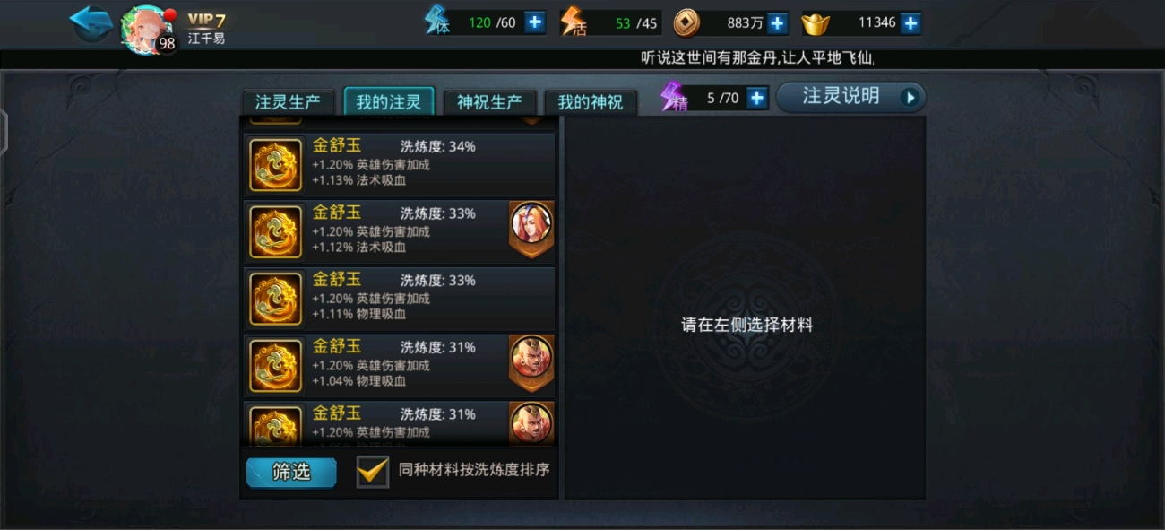The height and width of the screenshot is (530, 1165).
Task: Expand 注灵说明 with its arrow
Action: [x=910, y=97]
